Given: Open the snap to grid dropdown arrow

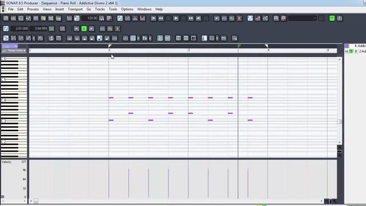Looking at the screenshot, I should [x=138, y=38].
